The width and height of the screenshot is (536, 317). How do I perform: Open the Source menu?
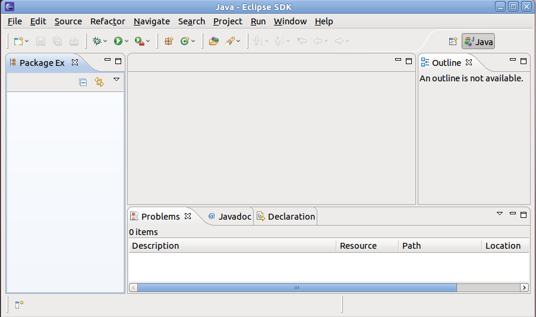point(68,21)
